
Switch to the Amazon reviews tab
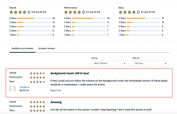[47, 49]
